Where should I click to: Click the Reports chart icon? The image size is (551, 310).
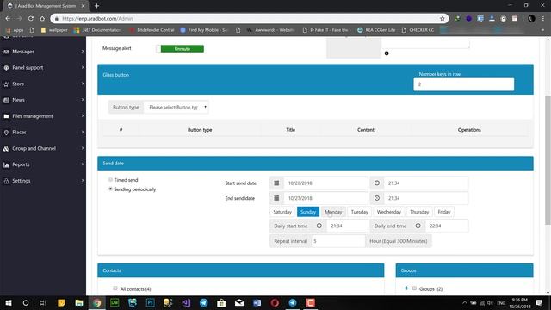6,164
